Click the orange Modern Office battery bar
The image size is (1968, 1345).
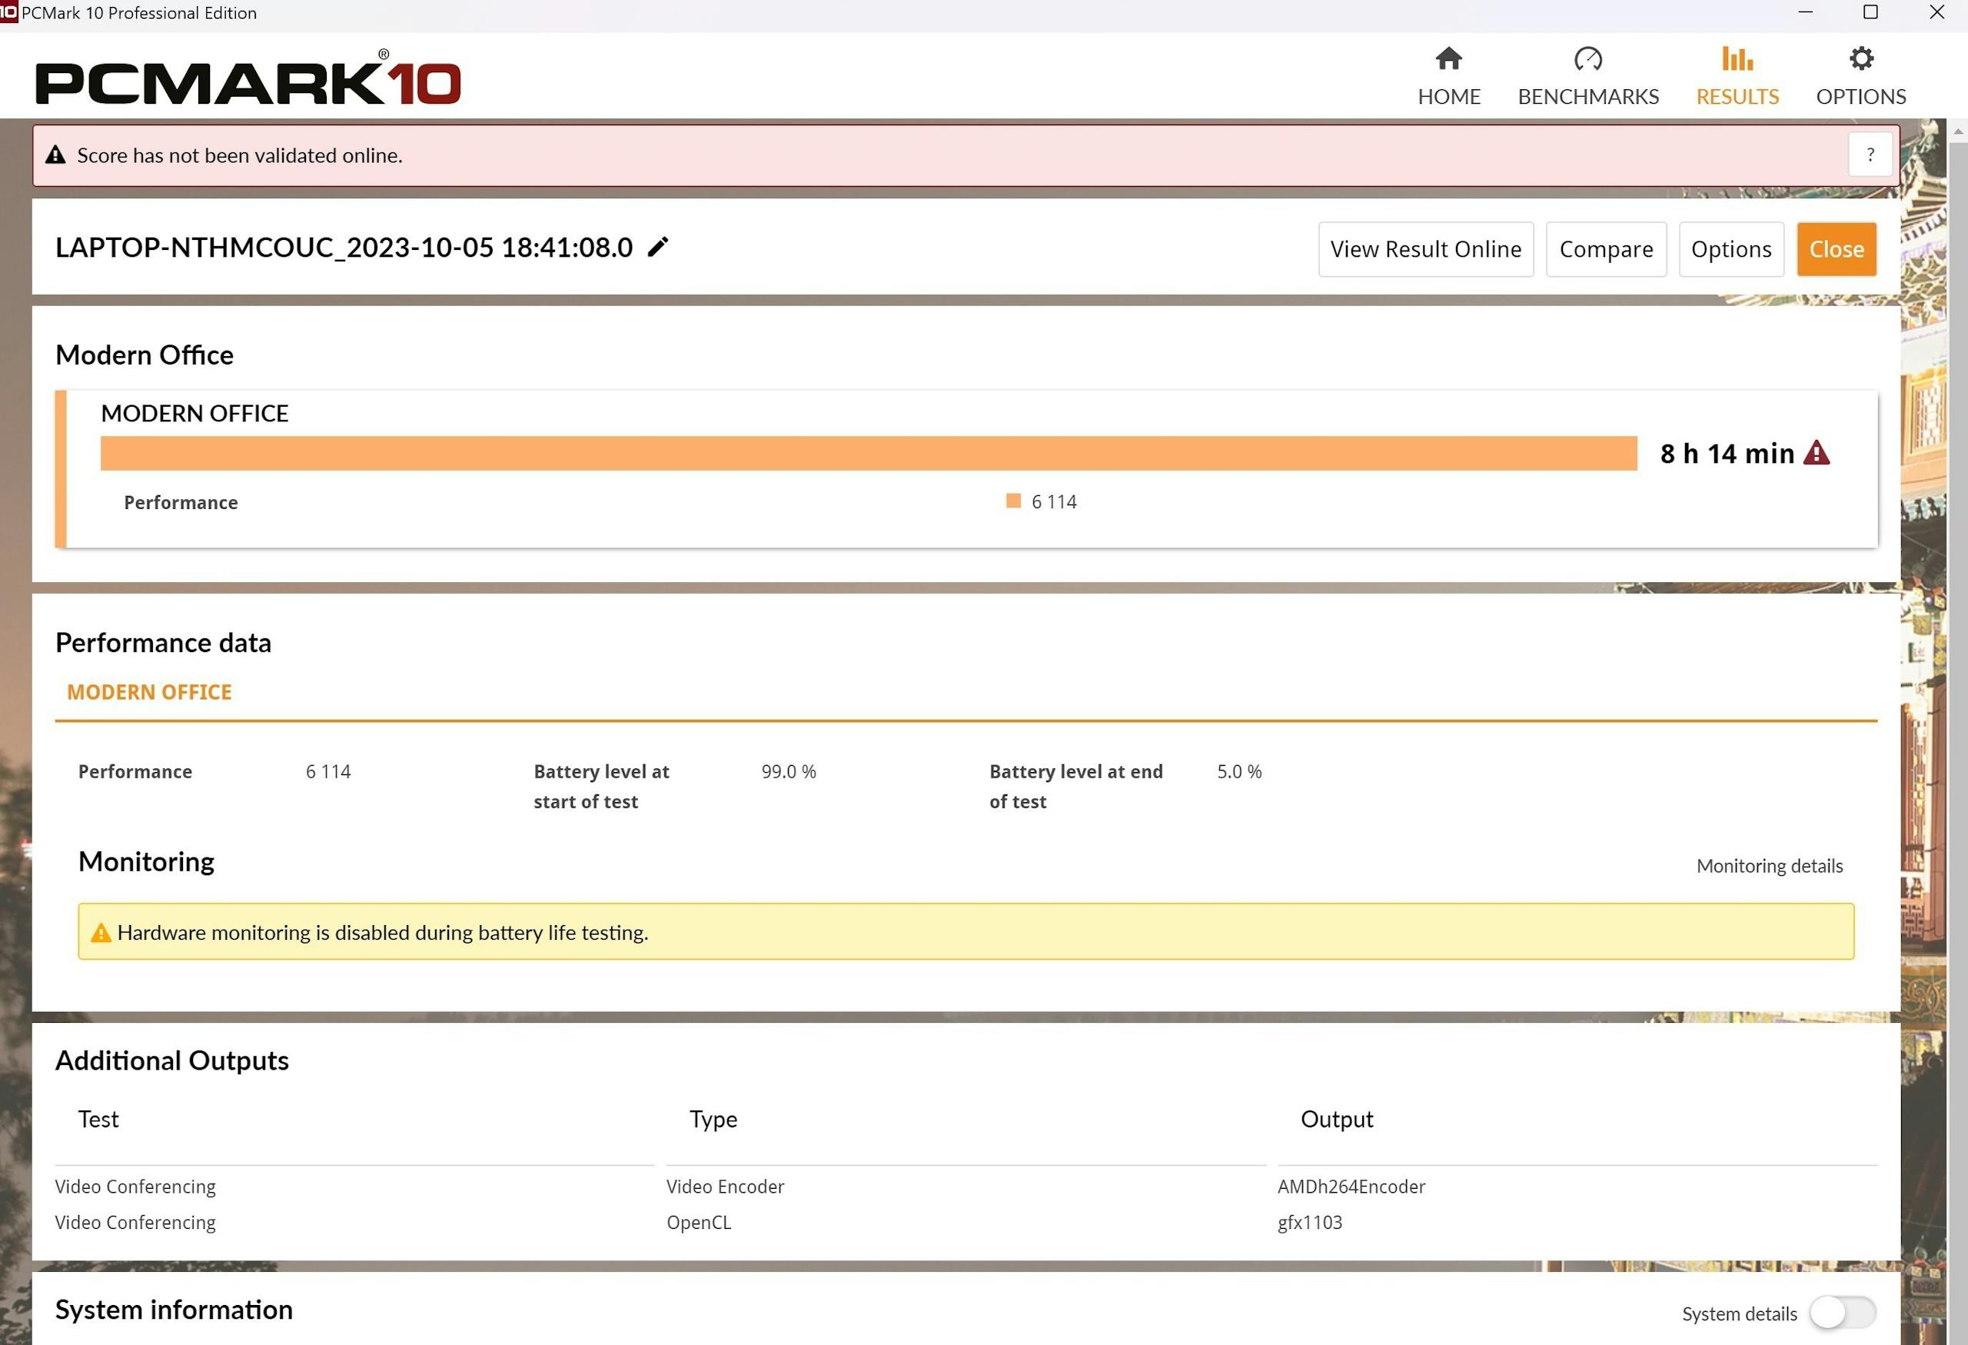(x=868, y=453)
